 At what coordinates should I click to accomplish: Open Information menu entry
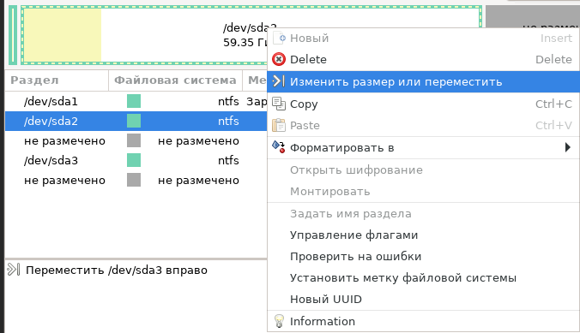click(x=423, y=321)
